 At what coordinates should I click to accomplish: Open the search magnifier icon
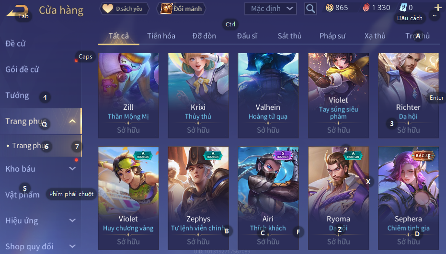point(310,9)
